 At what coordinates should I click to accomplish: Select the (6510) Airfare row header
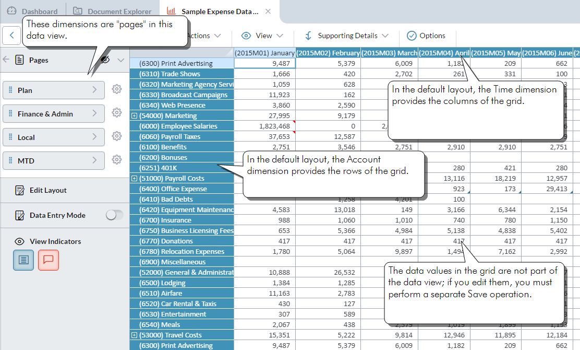tap(182, 294)
